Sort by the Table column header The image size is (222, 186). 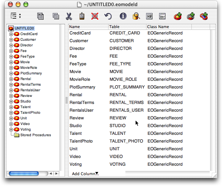click(x=127, y=27)
